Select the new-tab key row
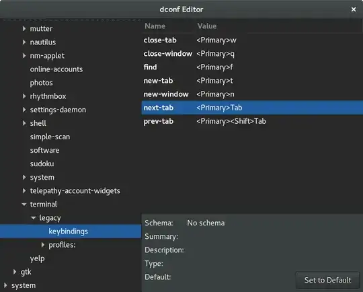 click(x=252, y=81)
